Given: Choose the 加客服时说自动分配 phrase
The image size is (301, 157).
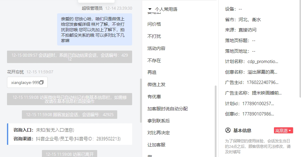Looking at the screenshot, I should pyautogui.click(x=167, y=109).
